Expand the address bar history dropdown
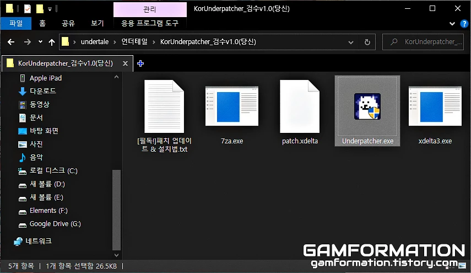471x273 pixels. point(350,42)
